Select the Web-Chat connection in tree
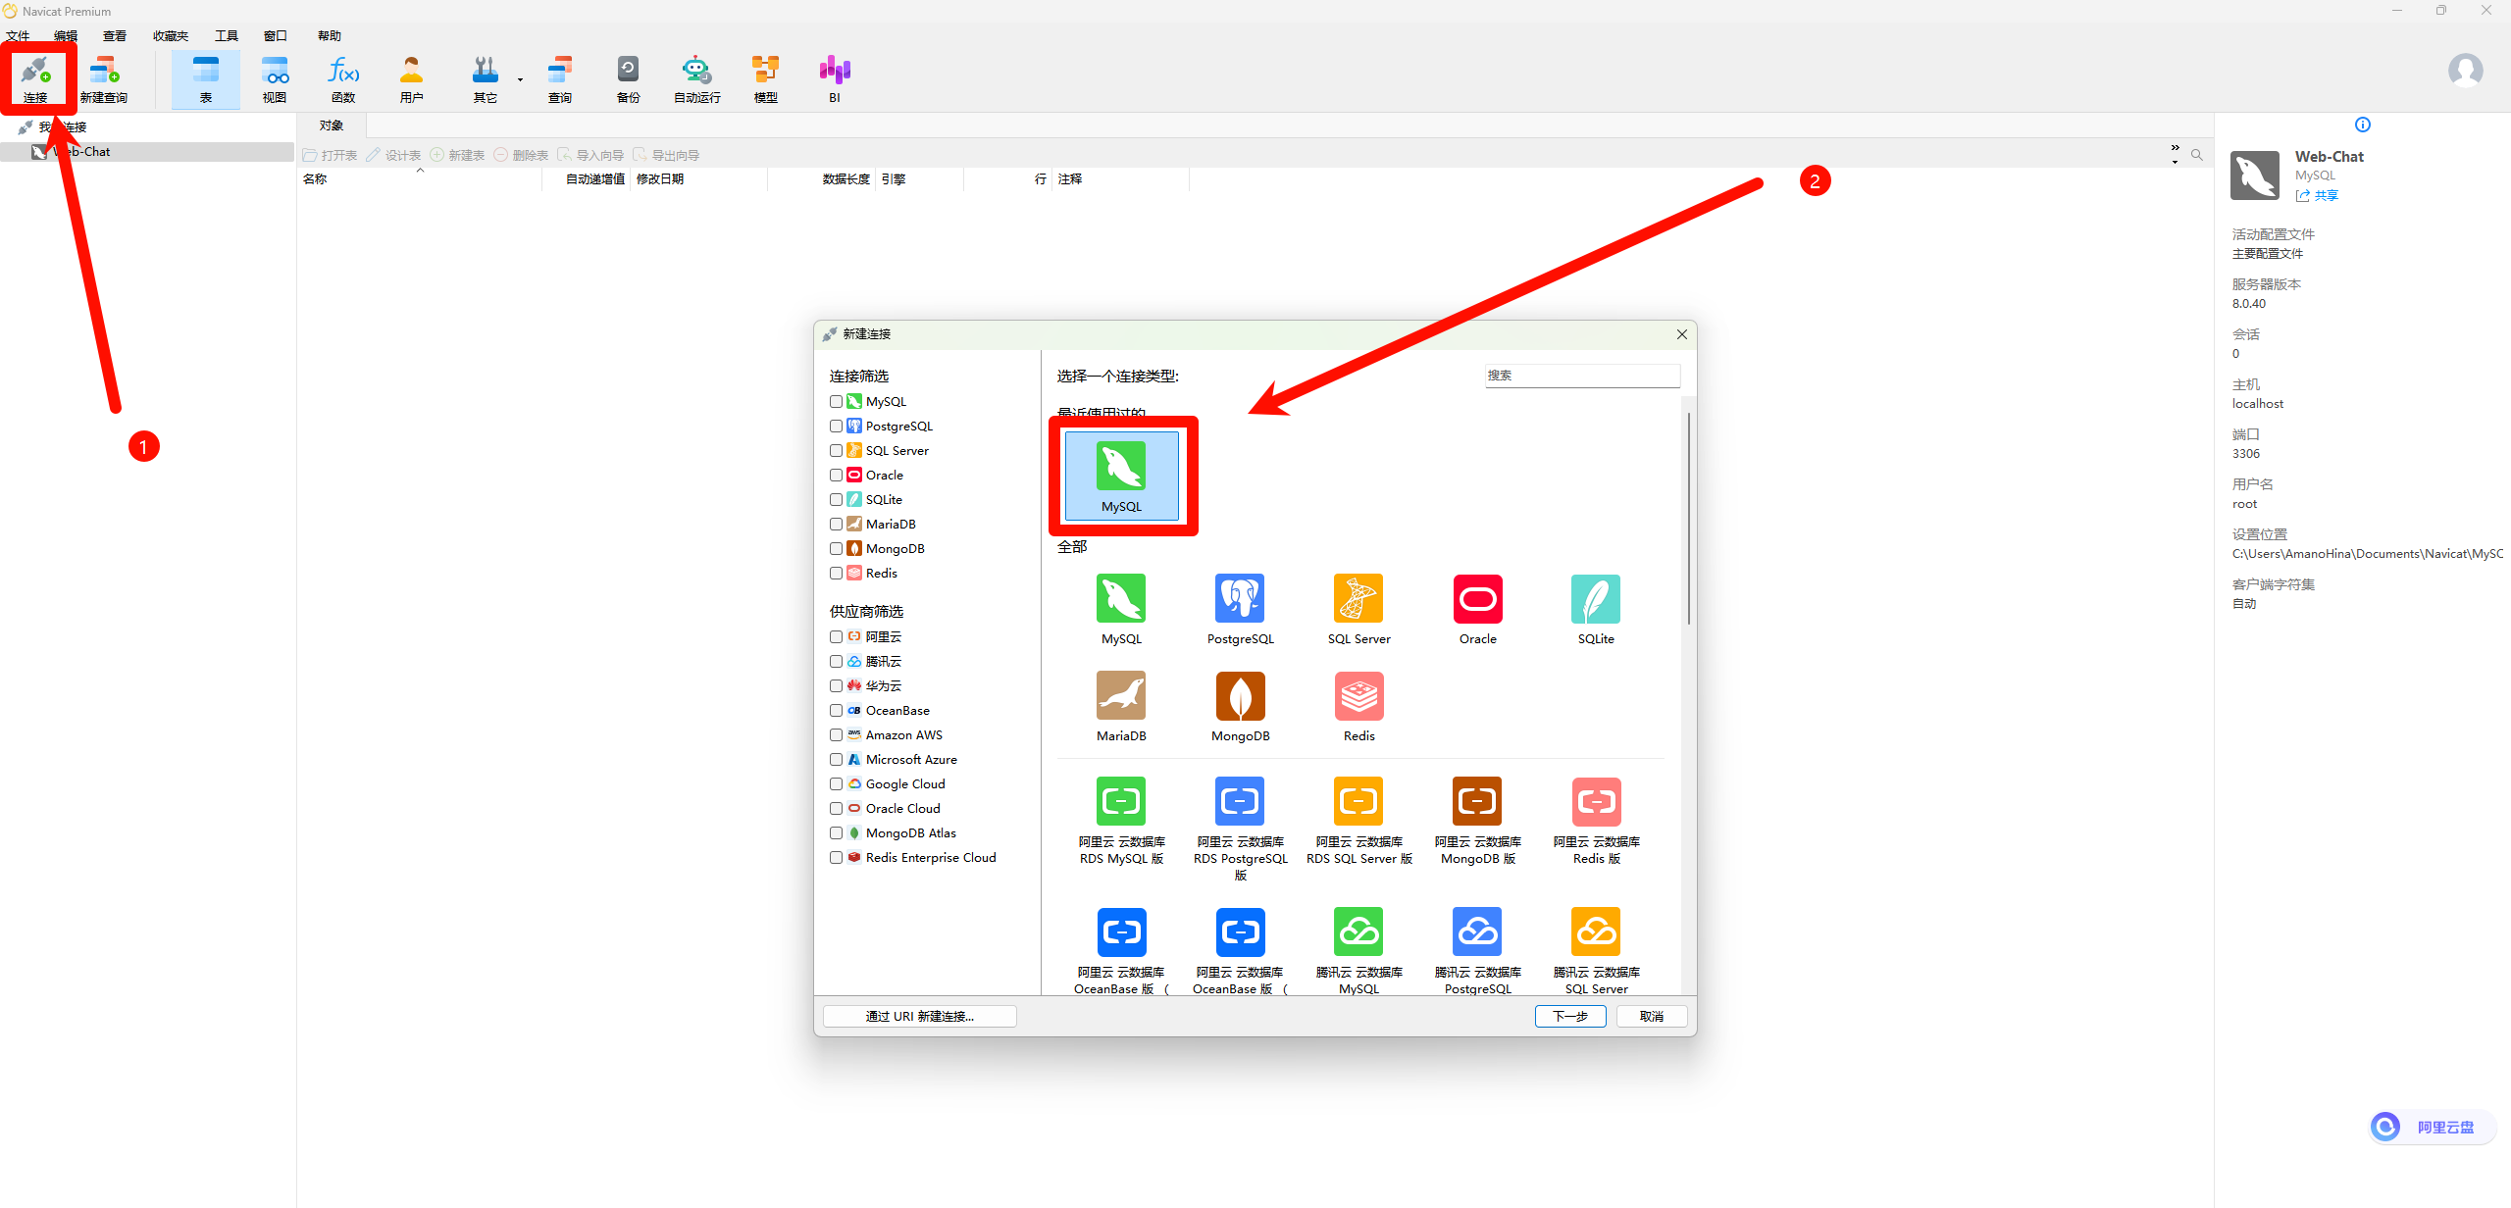 tap(147, 152)
